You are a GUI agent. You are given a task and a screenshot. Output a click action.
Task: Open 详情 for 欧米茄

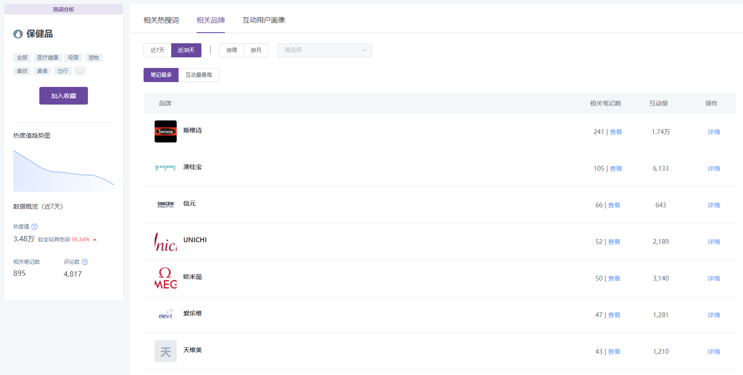pos(714,278)
